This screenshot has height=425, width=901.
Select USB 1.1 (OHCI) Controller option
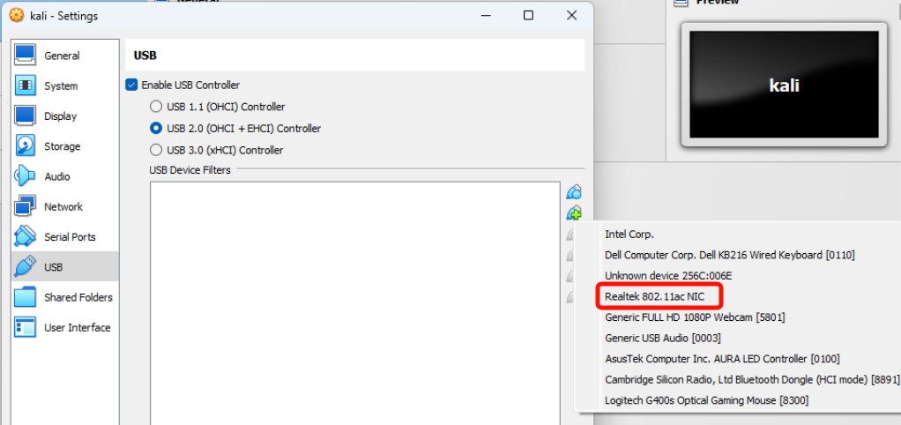click(x=156, y=107)
